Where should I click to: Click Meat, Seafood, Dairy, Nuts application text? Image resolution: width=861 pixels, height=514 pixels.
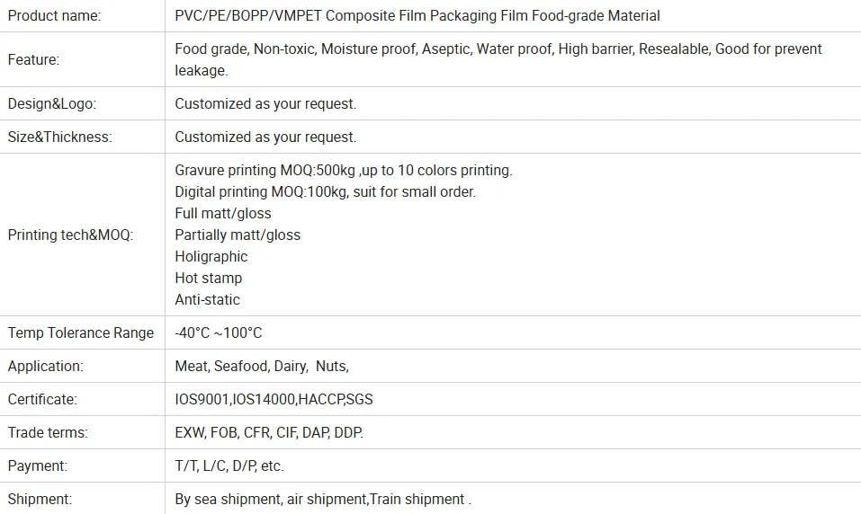pyautogui.click(x=262, y=366)
